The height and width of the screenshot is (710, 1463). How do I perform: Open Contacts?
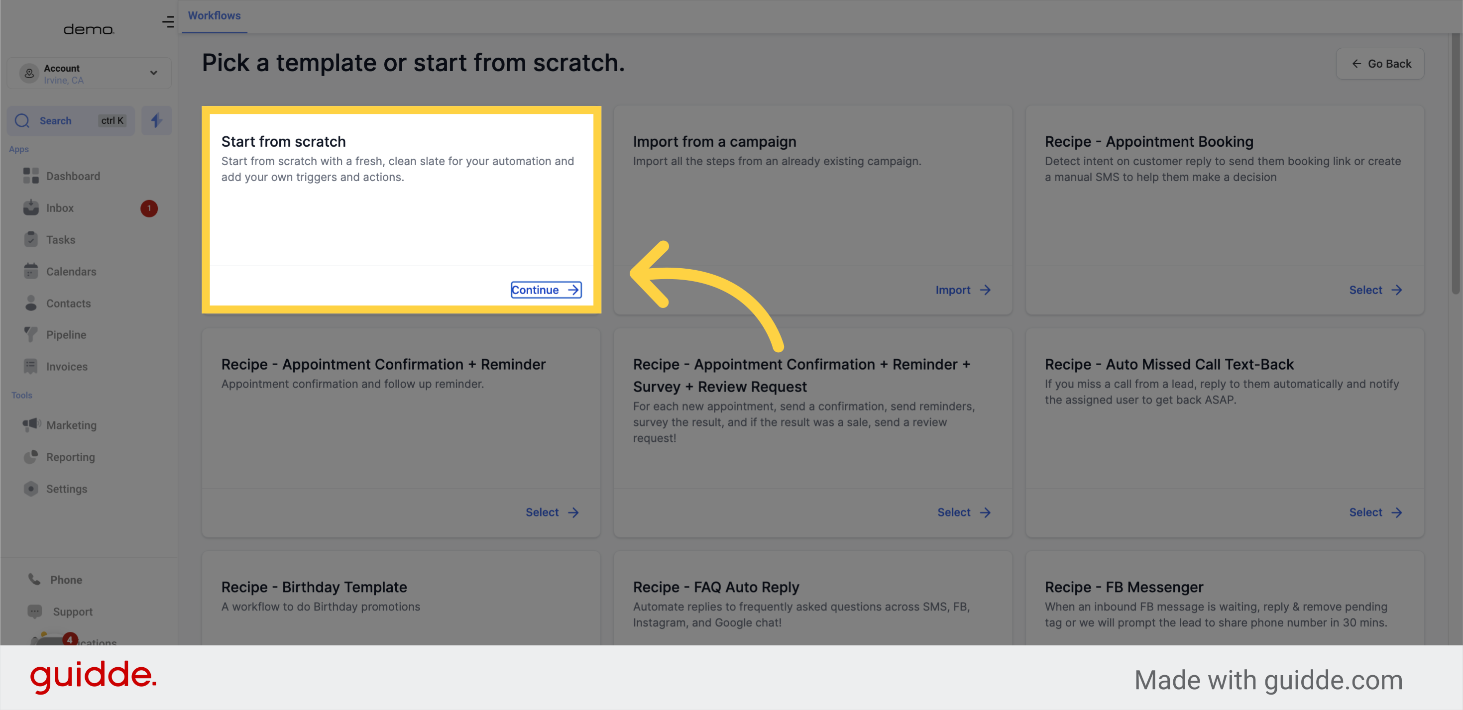coord(68,303)
